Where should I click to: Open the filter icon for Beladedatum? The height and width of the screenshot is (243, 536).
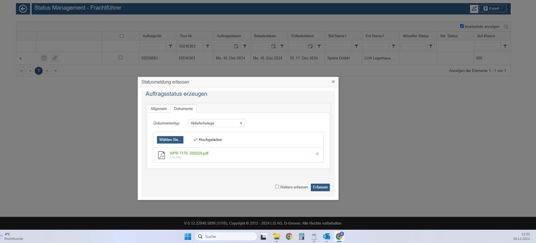[282, 46]
